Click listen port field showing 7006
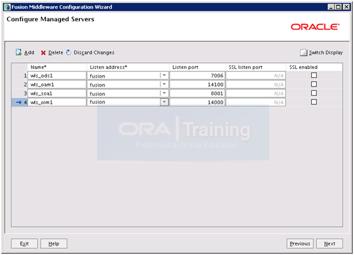The width and height of the screenshot is (354, 255). [x=197, y=76]
